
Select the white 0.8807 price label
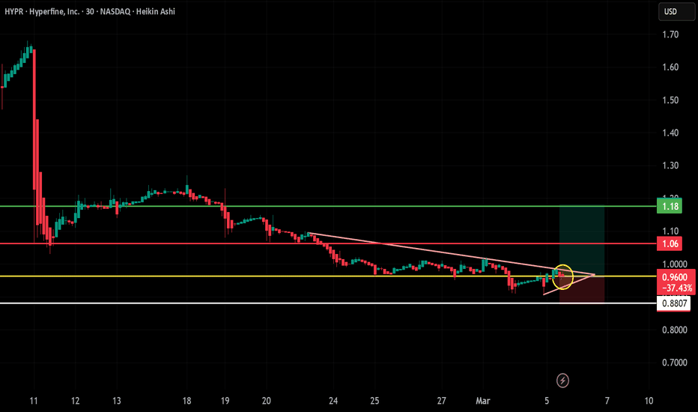[x=673, y=304]
